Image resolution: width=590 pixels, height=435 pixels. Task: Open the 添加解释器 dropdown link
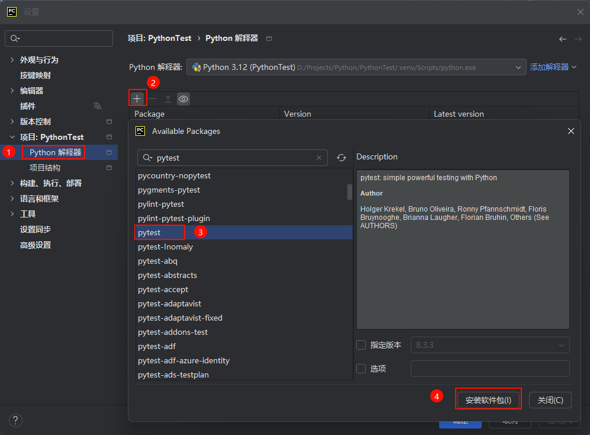tap(553, 67)
